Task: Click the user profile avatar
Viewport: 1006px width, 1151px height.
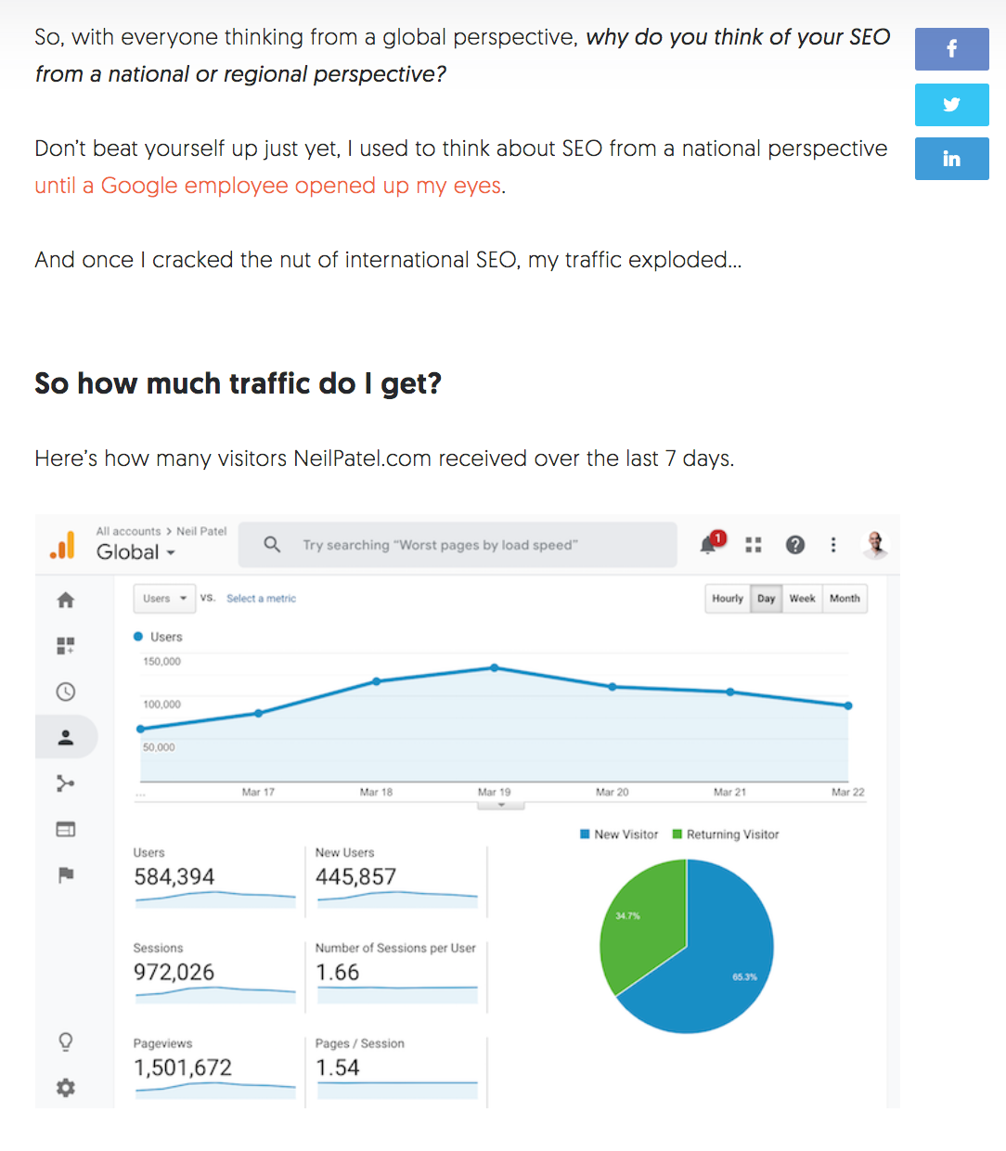Action: click(x=875, y=545)
